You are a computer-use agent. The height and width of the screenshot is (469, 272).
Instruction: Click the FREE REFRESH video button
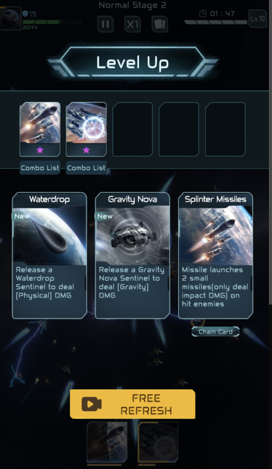point(132,404)
